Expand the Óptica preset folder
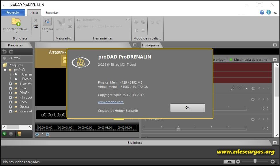Screen dimensions: 280x166 (x=10, y=107)
